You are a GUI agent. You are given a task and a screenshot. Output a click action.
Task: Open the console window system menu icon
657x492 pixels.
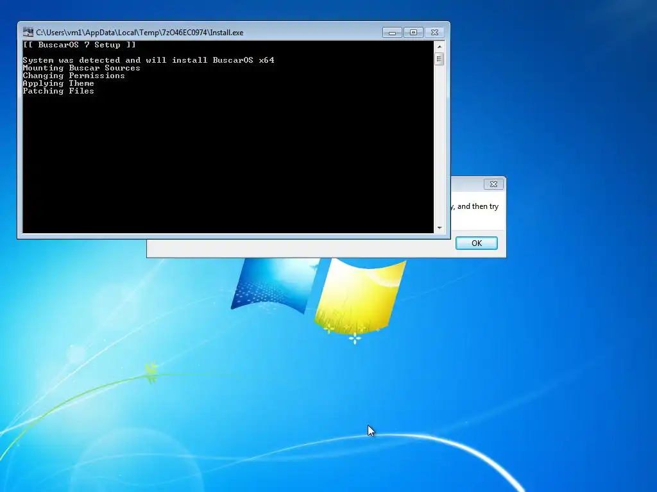(28, 32)
